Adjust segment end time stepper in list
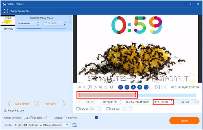This screenshot has width=203, height=130. coord(65,23)
